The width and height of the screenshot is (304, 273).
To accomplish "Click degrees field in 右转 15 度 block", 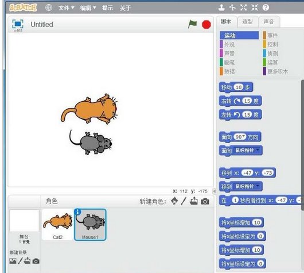I will pos(247,101).
